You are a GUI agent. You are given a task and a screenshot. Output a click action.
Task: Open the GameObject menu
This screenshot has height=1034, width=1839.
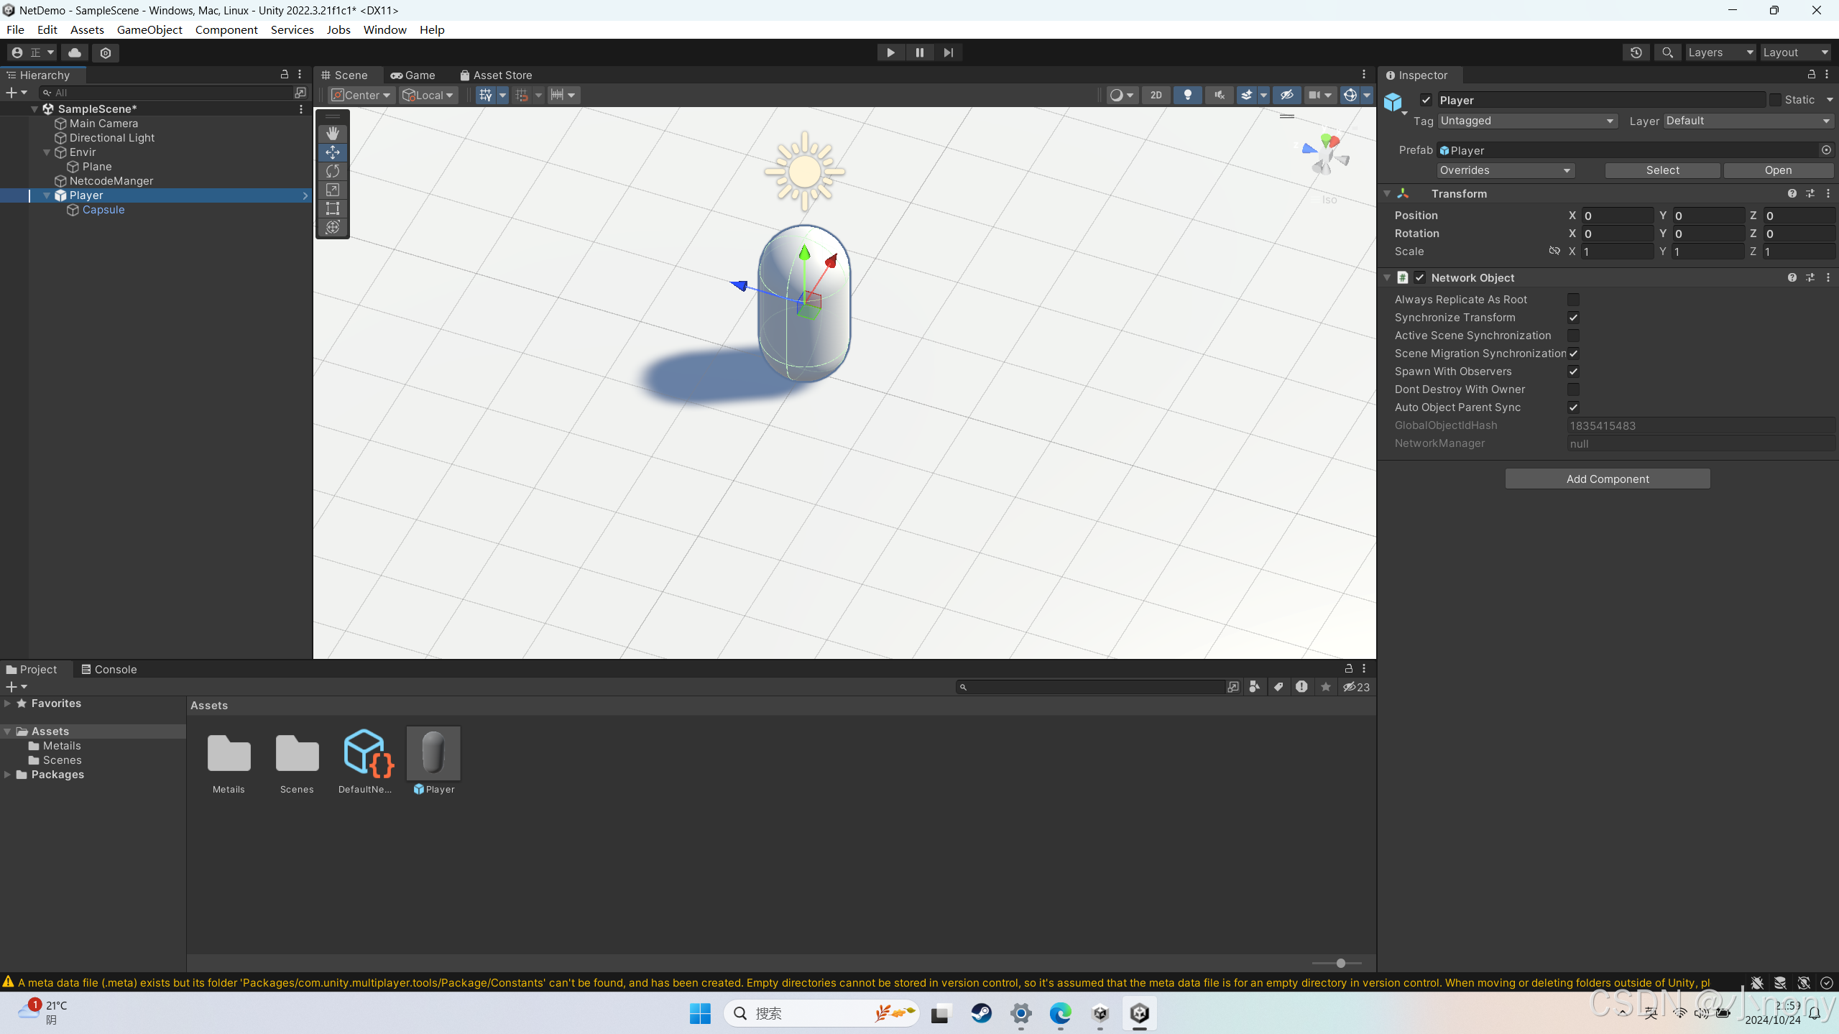pos(149,29)
